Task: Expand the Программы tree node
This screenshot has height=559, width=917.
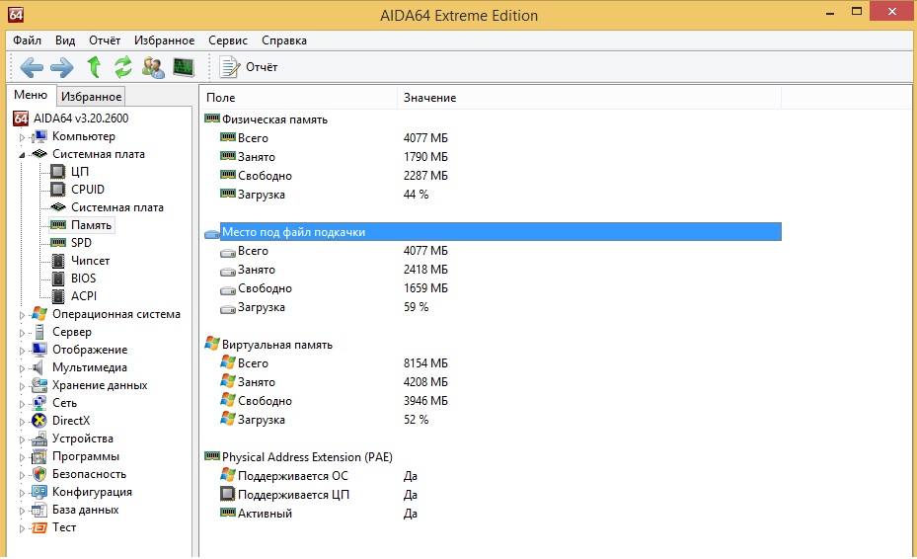Action: pyautogui.click(x=22, y=457)
